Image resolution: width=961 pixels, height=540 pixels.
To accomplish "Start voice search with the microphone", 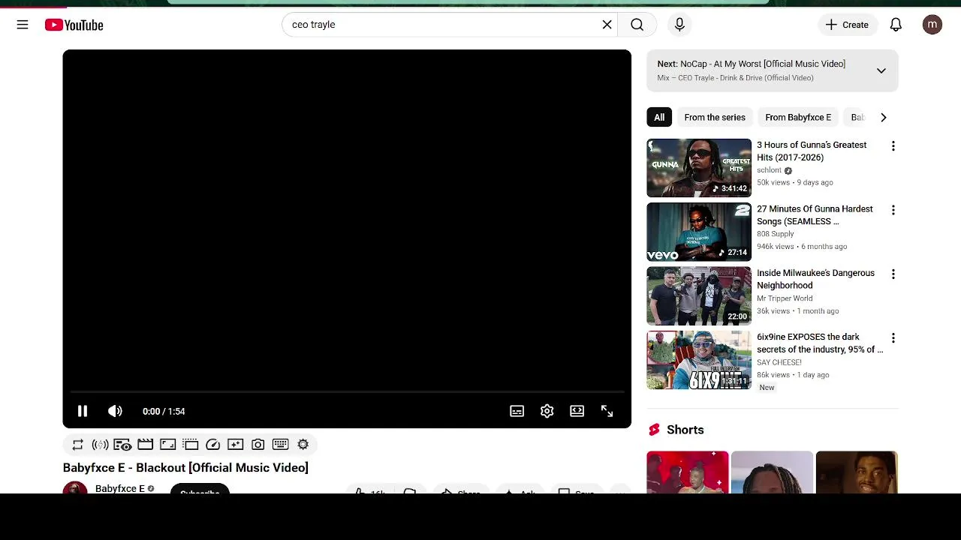I will tap(679, 25).
